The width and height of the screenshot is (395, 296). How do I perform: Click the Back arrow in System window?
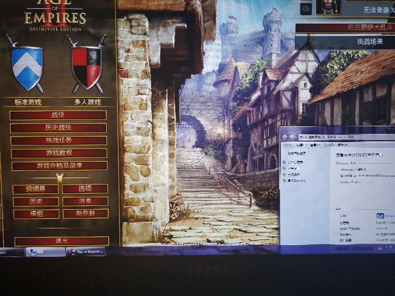tap(285, 138)
